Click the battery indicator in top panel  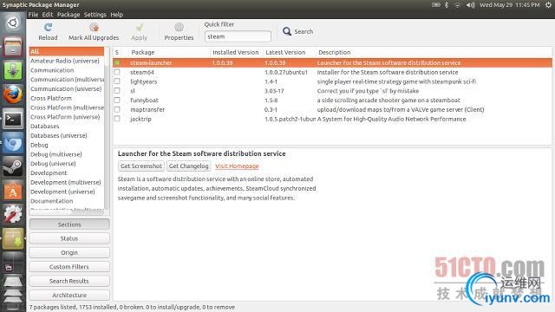[435, 4]
